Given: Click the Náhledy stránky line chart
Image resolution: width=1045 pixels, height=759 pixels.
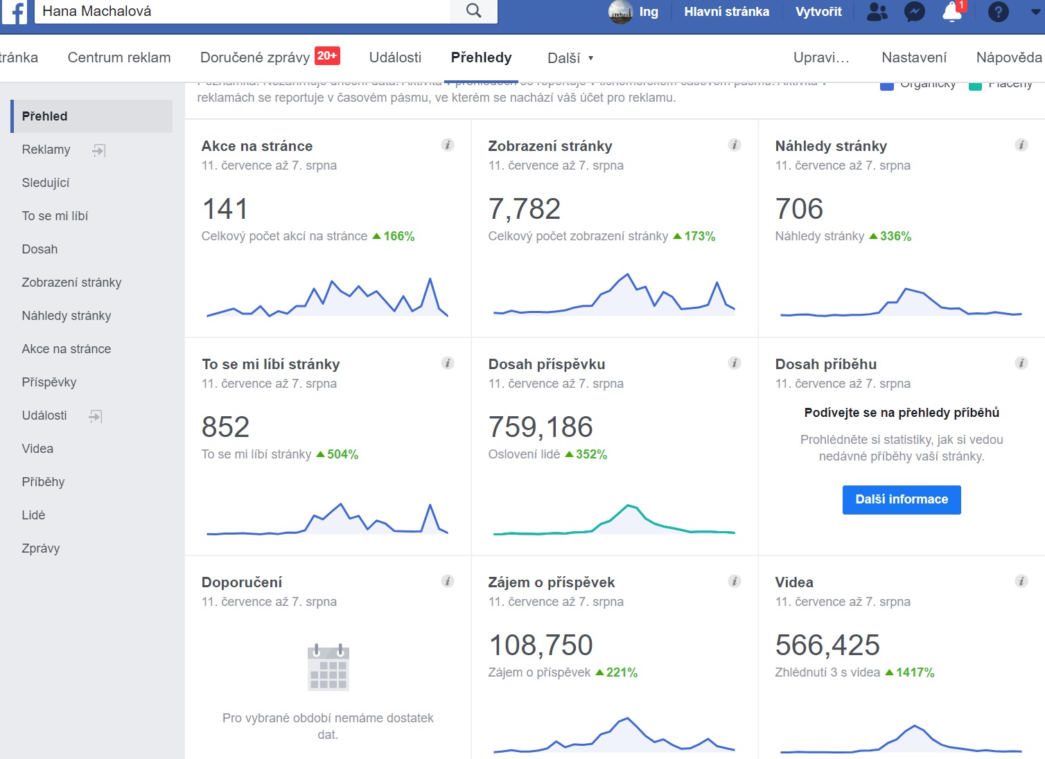Looking at the screenshot, I should tap(901, 302).
